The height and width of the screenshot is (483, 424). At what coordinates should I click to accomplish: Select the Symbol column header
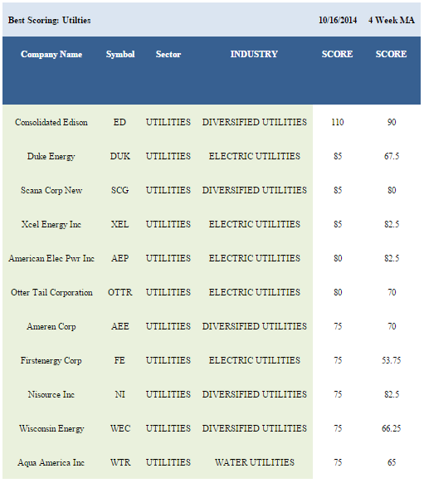click(x=120, y=54)
